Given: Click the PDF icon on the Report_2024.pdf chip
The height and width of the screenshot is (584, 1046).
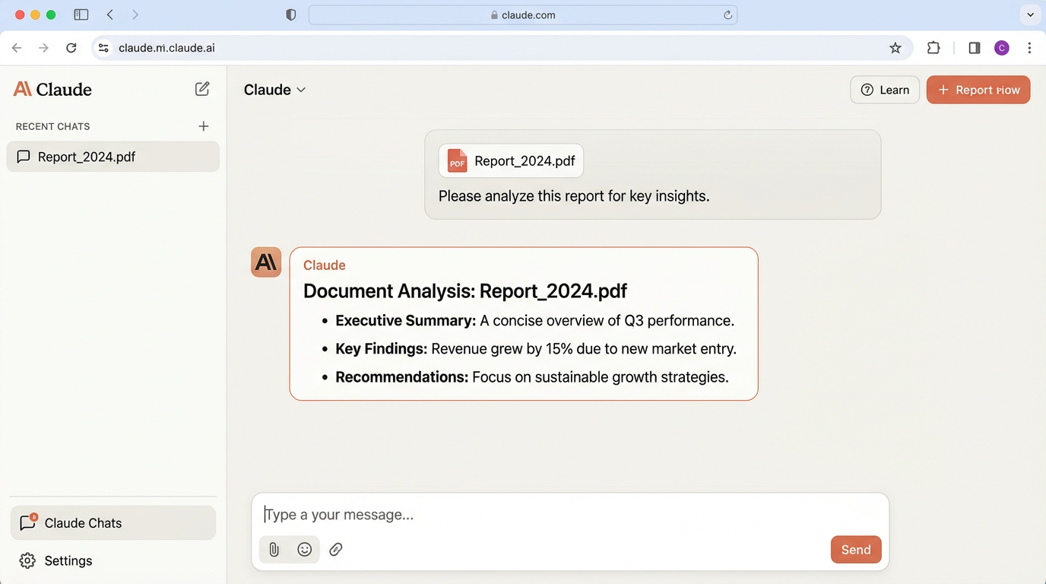Looking at the screenshot, I should click(456, 160).
